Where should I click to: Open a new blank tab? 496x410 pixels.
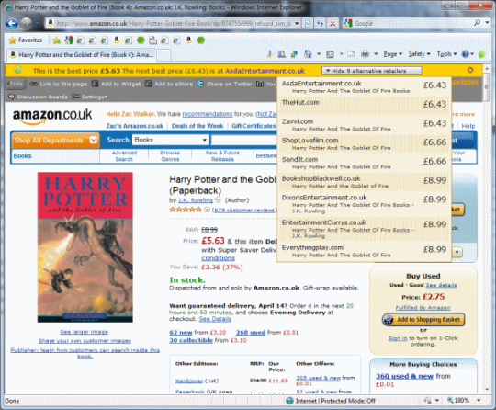pyautogui.click(x=163, y=55)
